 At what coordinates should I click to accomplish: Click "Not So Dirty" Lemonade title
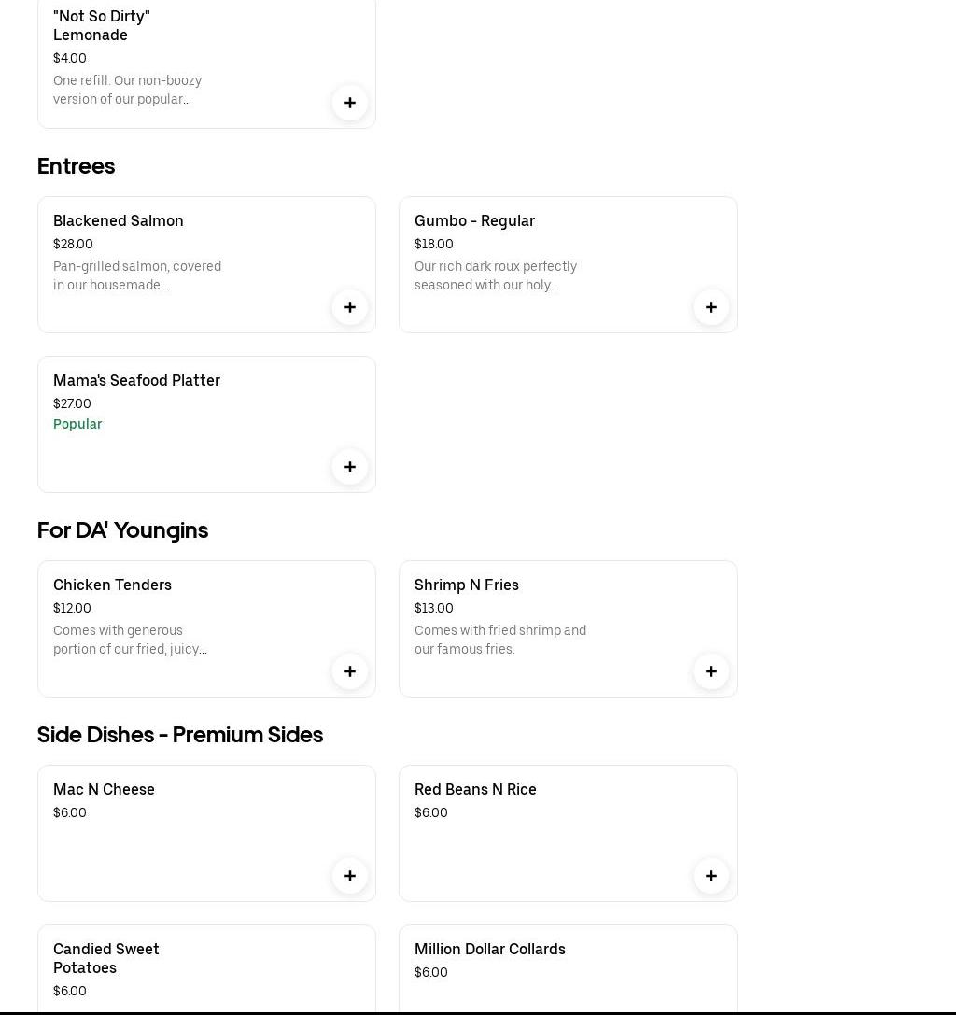tap(102, 25)
